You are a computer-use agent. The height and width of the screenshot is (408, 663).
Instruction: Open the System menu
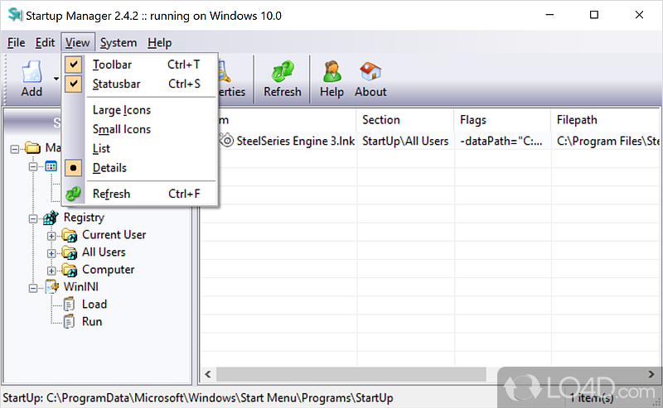(119, 43)
